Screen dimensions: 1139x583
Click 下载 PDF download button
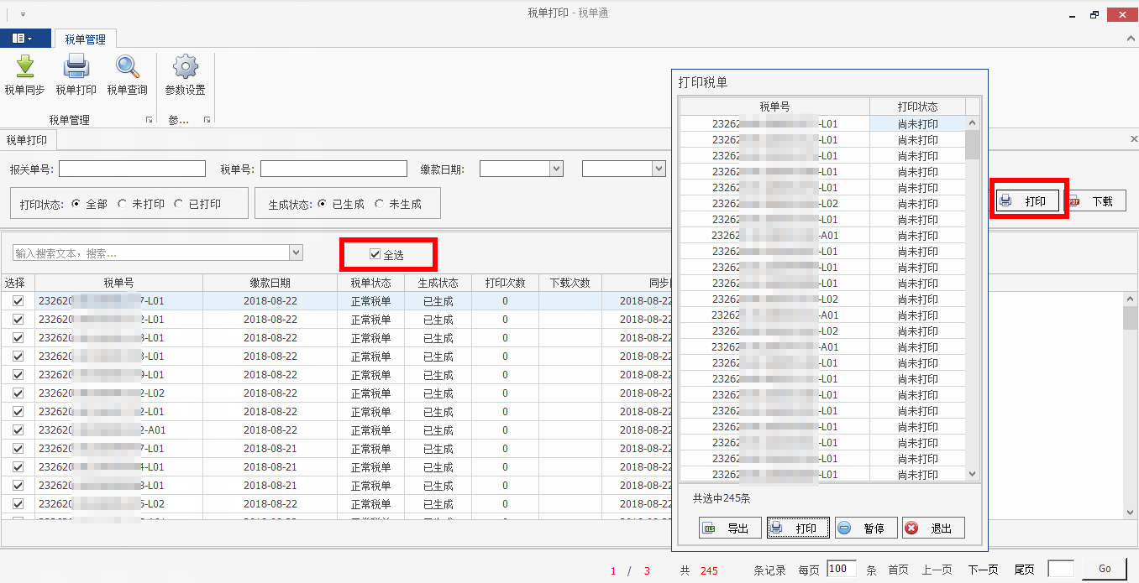[x=1095, y=202]
